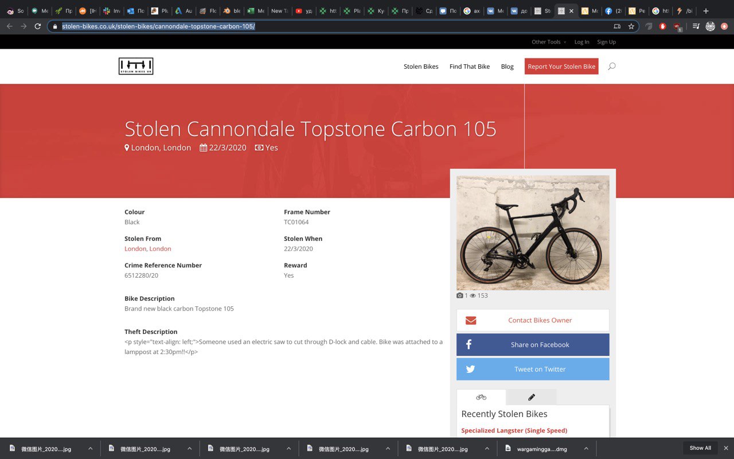Click the crime reference number 6512280/20
This screenshot has width=734, height=459.
coord(141,275)
